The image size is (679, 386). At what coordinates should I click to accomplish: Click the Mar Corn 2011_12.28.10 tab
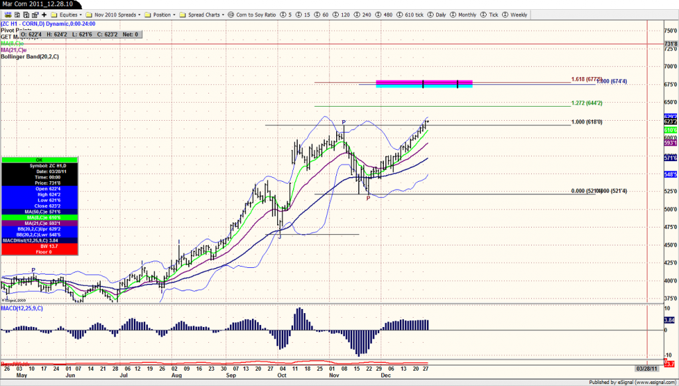[38, 4]
